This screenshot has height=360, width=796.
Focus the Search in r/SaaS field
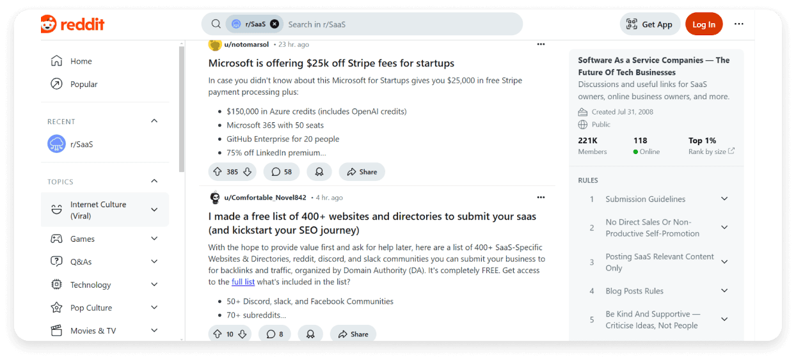[402, 24]
